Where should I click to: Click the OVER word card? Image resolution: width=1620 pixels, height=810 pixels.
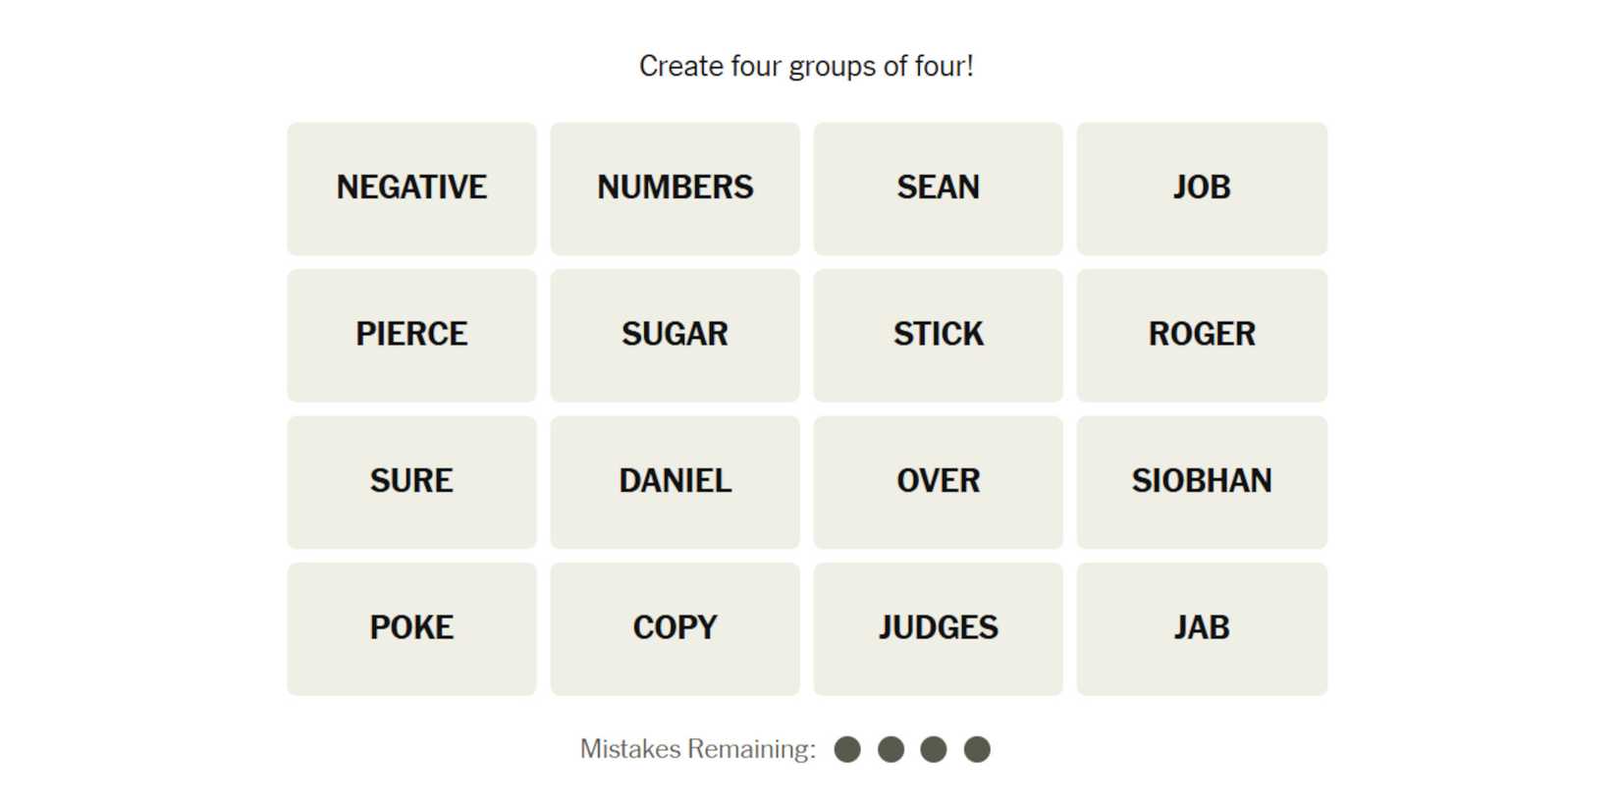pos(938,482)
